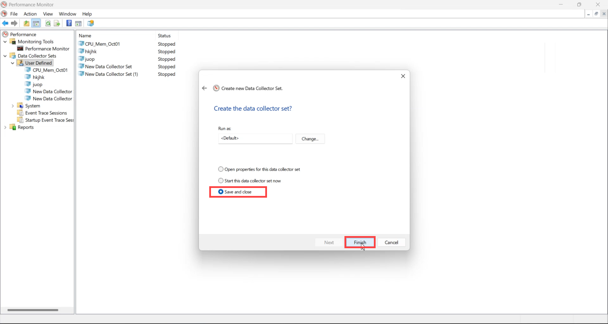Open the View menu

[x=48, y=14]
